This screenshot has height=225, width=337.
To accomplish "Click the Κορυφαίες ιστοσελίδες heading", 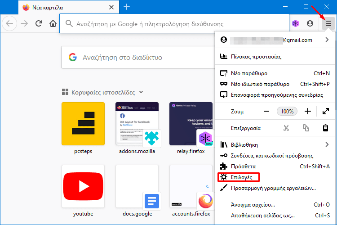I will (x=103, y=92).
